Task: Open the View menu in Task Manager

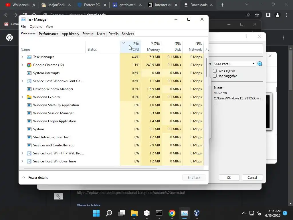Action: point(49,27)
